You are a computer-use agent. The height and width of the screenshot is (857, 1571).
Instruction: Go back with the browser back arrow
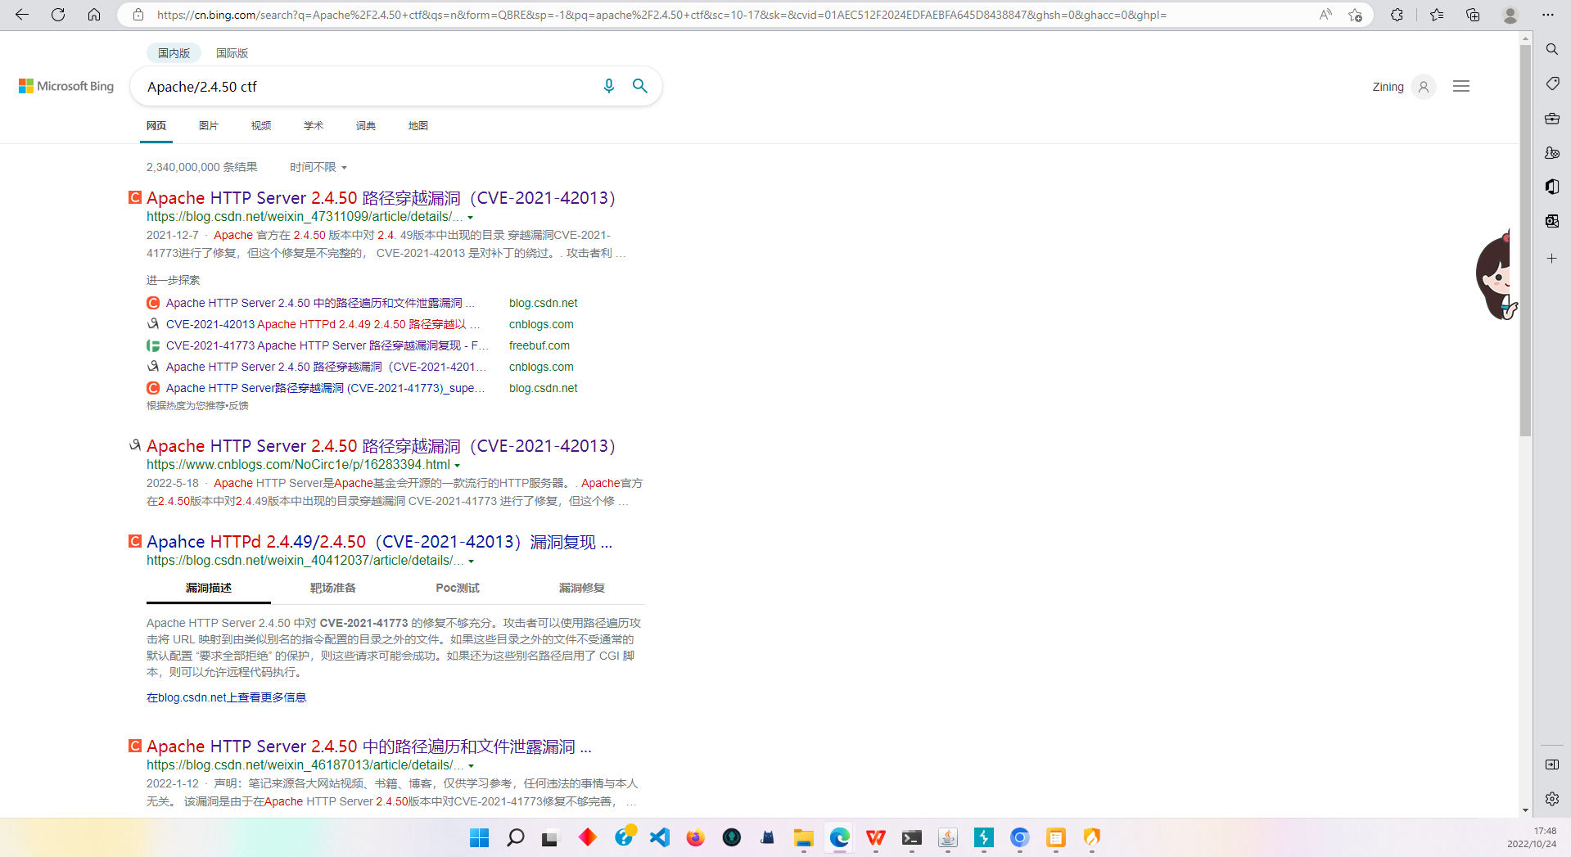[x=22, y=15]
